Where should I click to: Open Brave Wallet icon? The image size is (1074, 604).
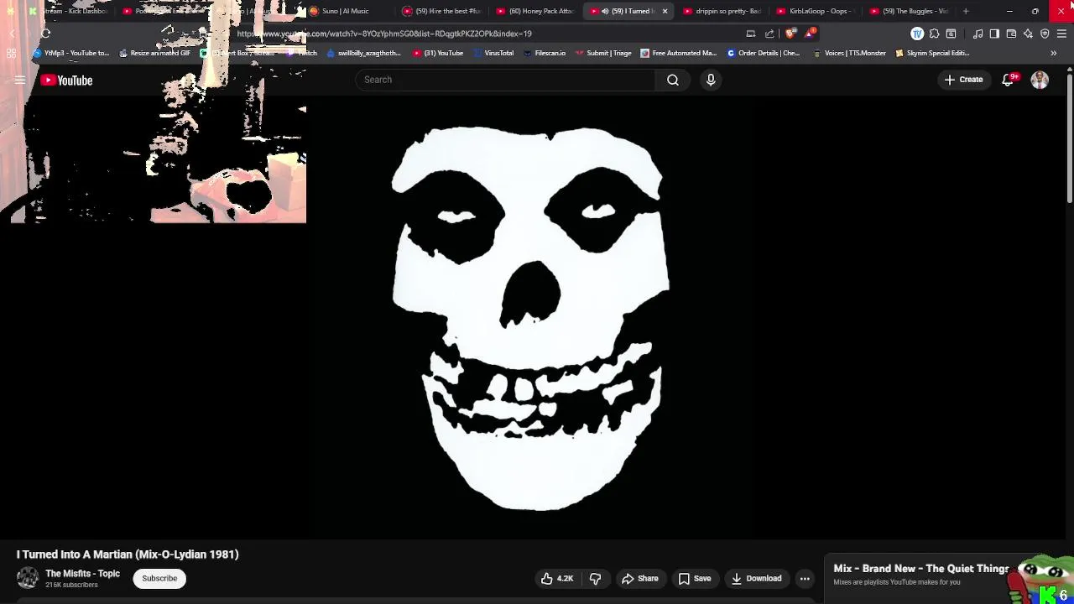pos(1011,34)
